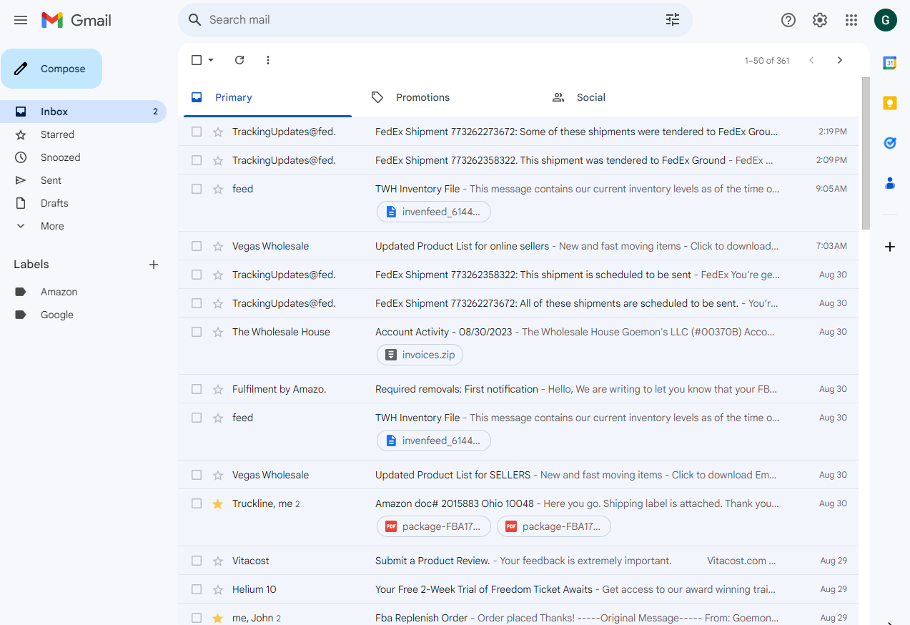Click the vertical scrollbar thumb
This screenshot has width=910, height=625.
point(866,153)
